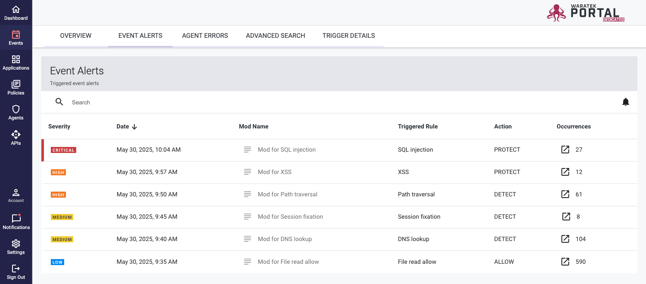Open the Advanced Search tab

[276, 36]
